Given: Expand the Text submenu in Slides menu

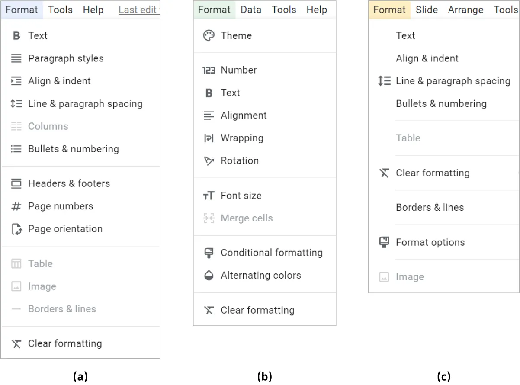Looking at the screenshot, I should coord(405,35).
